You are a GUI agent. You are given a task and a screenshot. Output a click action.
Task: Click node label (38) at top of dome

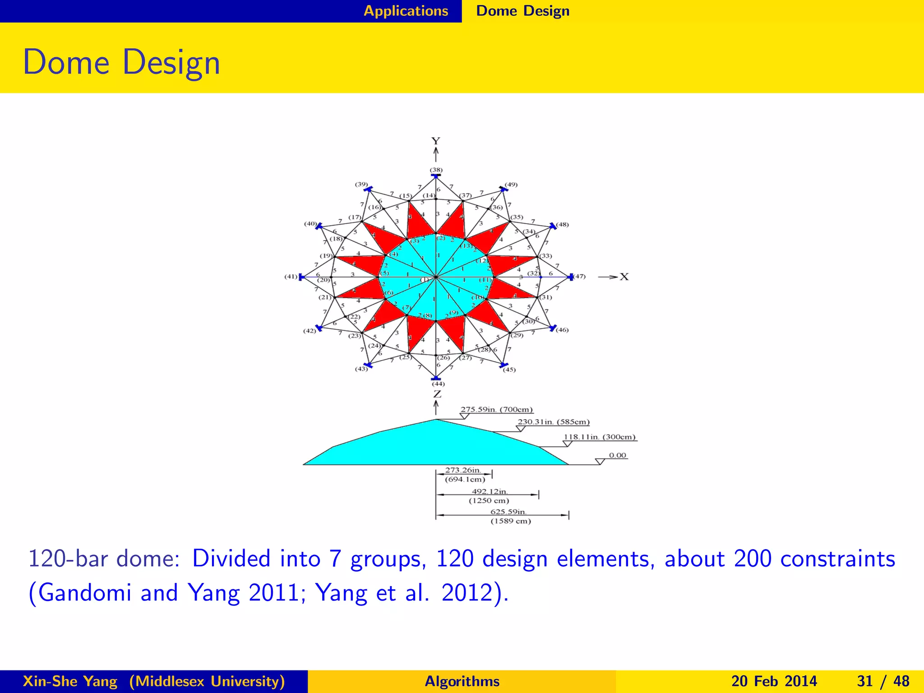(x=436, y=170)
